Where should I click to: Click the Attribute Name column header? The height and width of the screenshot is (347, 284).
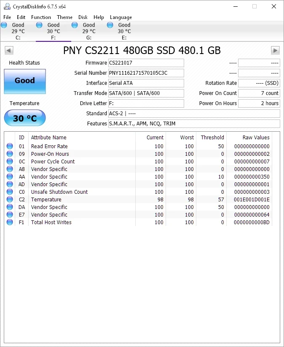click(82, 138)
